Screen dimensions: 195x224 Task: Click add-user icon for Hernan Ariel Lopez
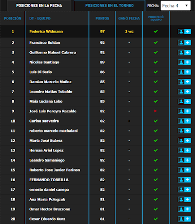point(184,150)
